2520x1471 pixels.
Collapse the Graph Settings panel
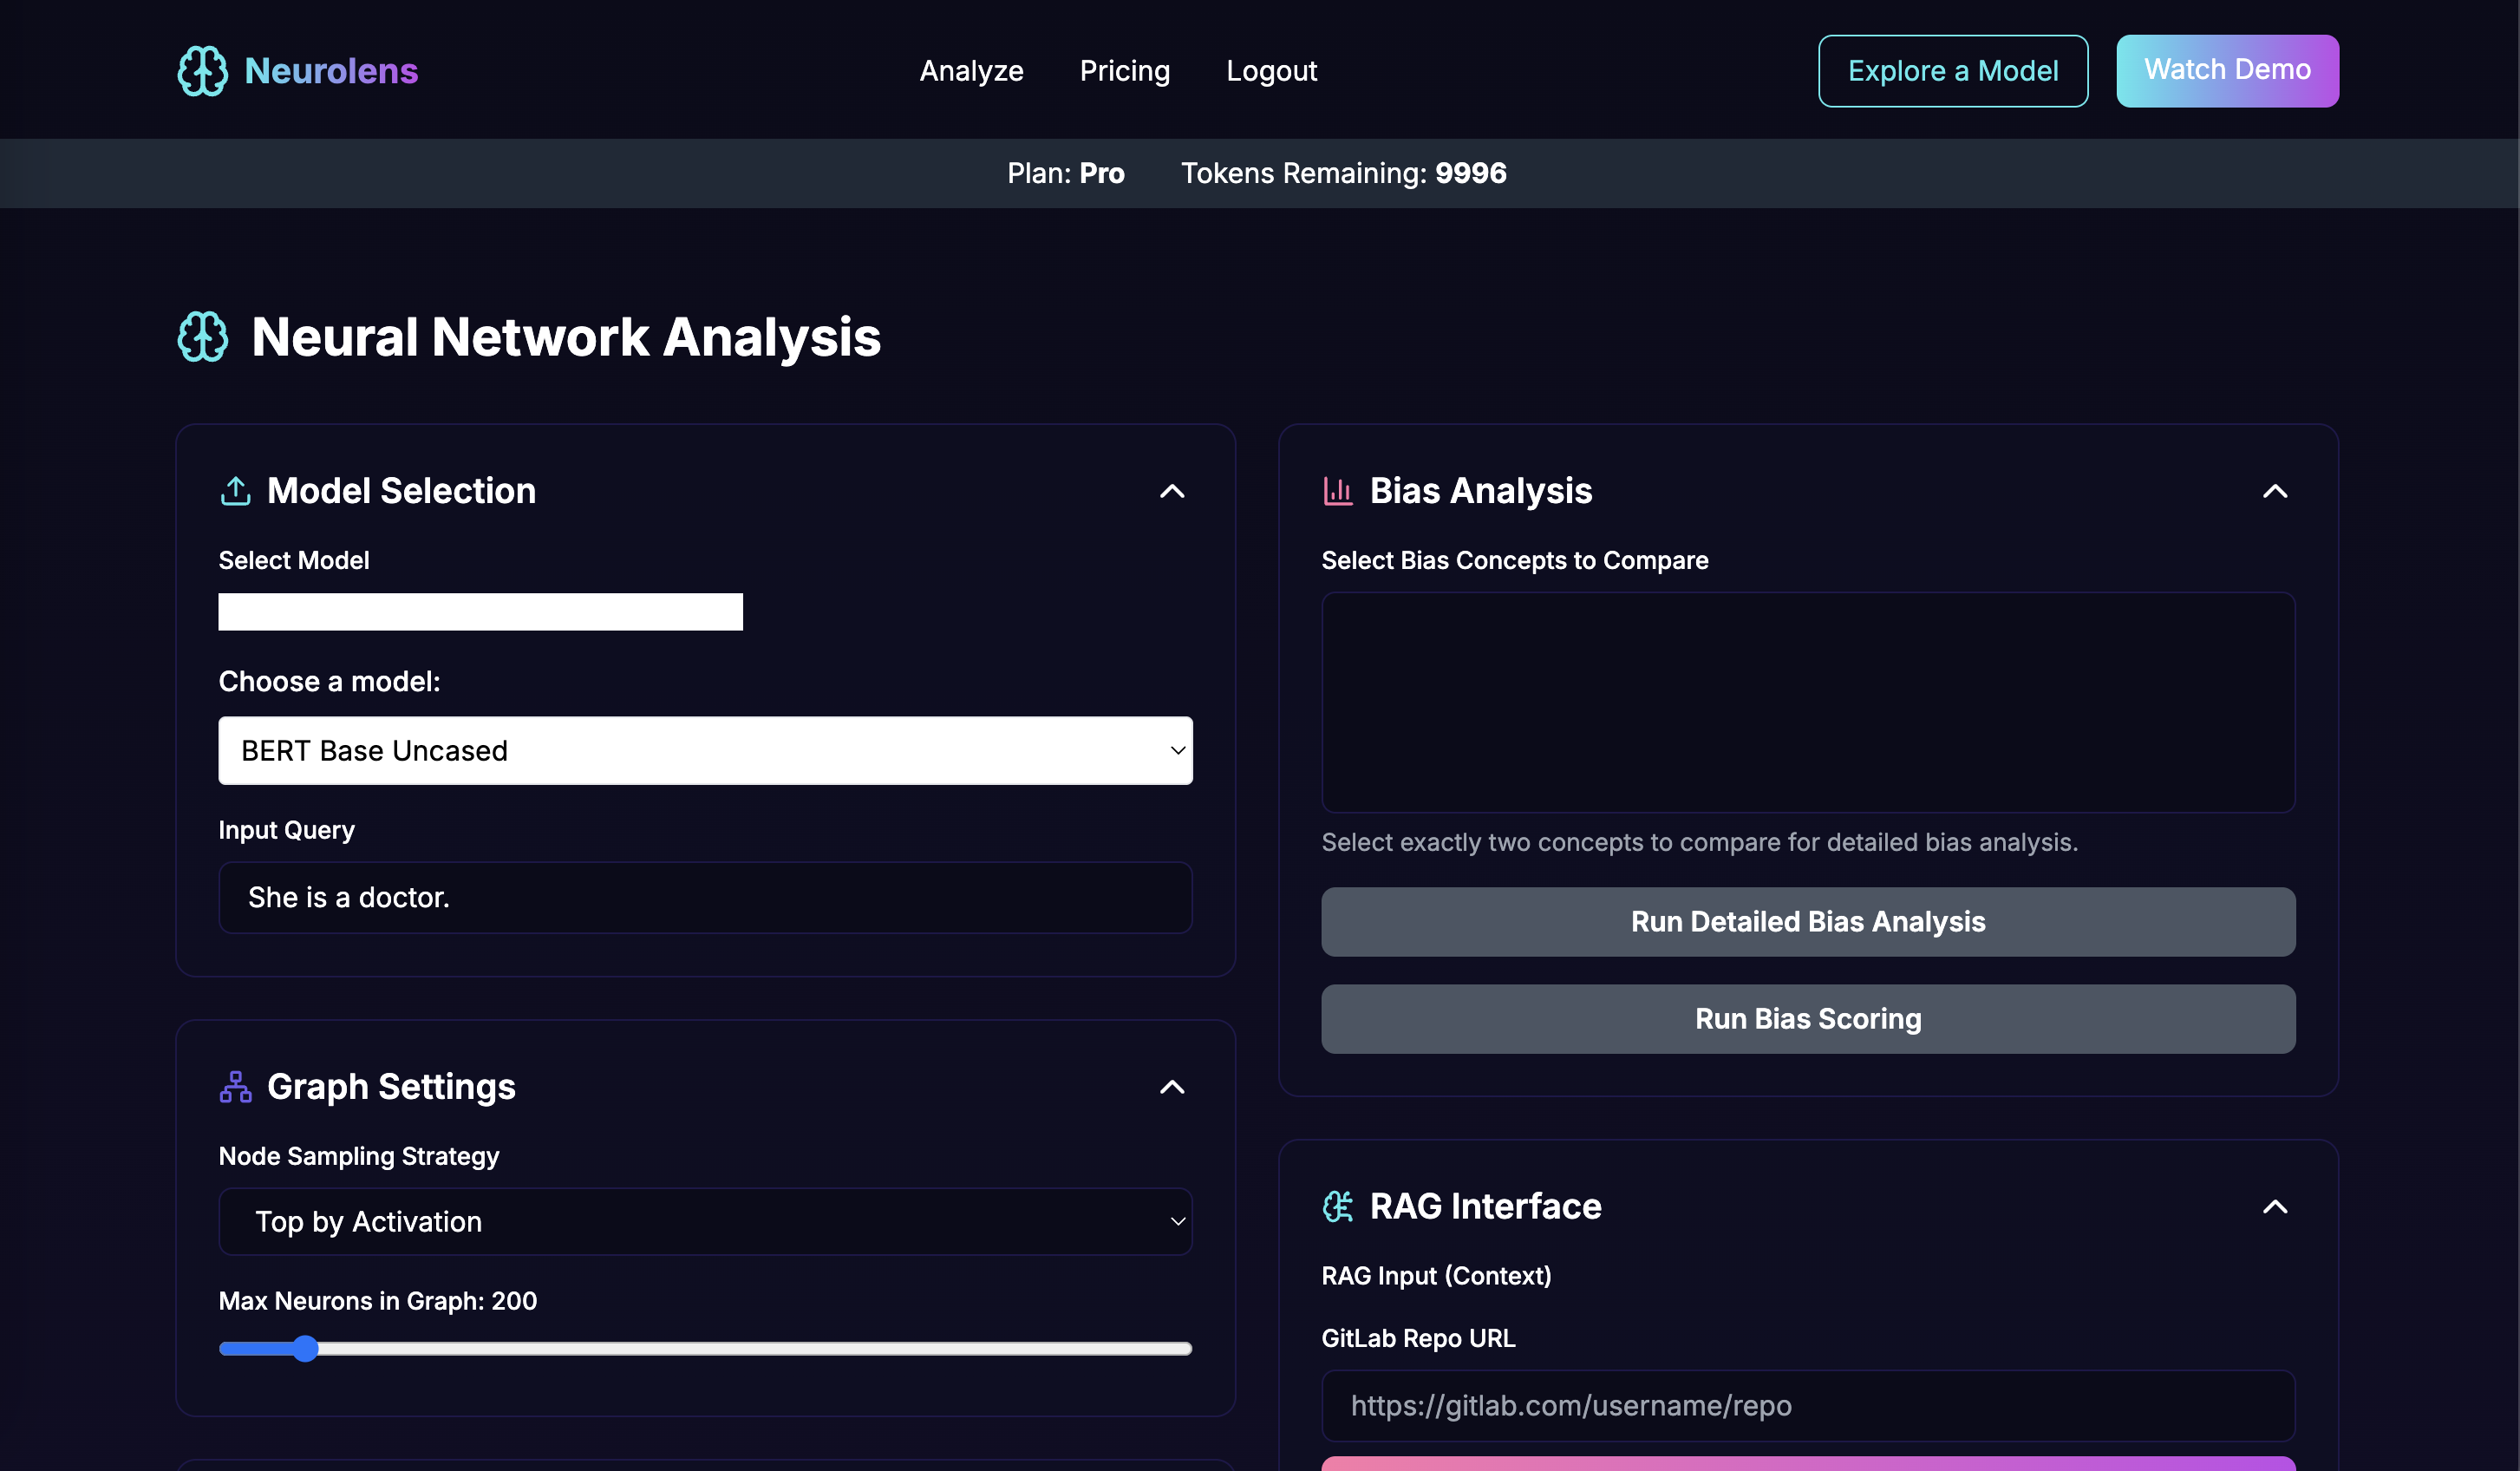(x=1172, y=1087)
